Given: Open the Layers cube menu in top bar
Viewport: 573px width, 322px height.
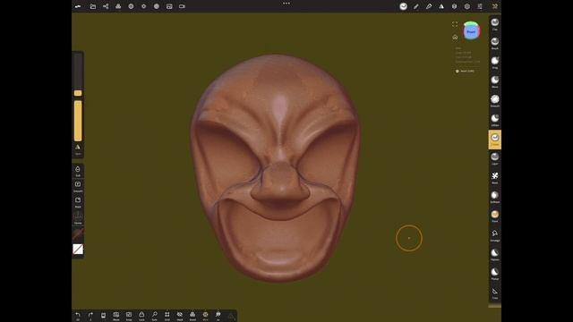Looking at the screenshot, I should (x=454, y=6).
